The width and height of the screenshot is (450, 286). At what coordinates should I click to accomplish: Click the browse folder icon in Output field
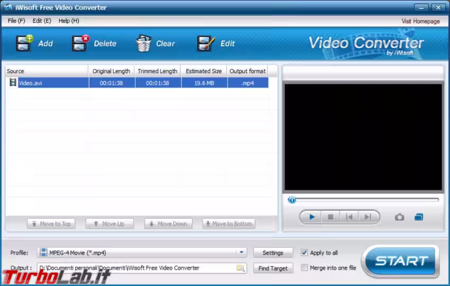(240, 268)
